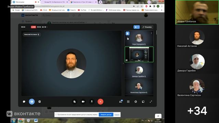Expand the call to fullscreen

151,102
